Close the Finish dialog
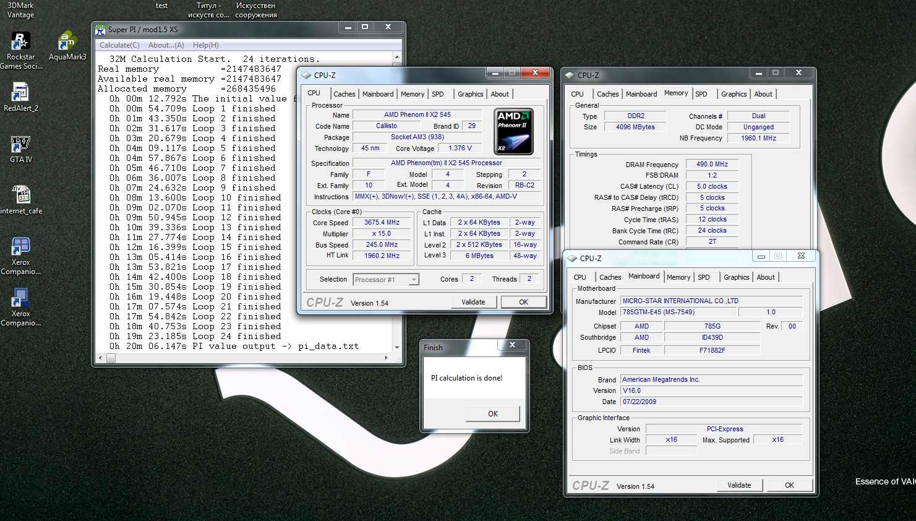 click(x=512, y=345)
